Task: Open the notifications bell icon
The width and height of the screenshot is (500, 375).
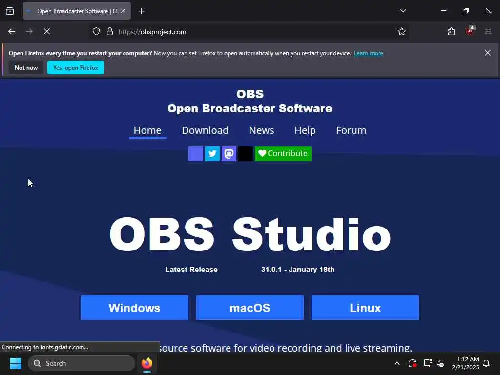Action: pyautogui.click(x=487, y=363)
